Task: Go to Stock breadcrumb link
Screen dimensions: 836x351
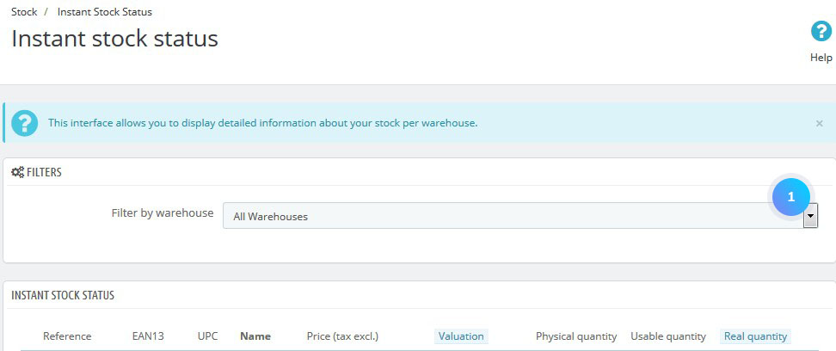Action: (24, 12)
